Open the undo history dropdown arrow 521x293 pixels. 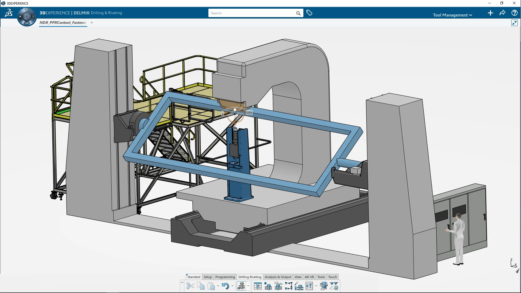[x=232, y=286]
